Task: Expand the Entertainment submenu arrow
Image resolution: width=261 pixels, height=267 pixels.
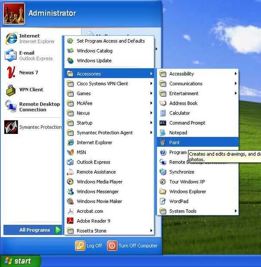Action: 236,93
